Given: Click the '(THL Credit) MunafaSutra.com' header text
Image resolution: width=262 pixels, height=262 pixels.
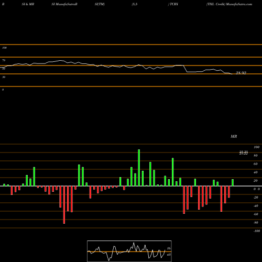Looking at the screenshot, I should tap(229, 4).
